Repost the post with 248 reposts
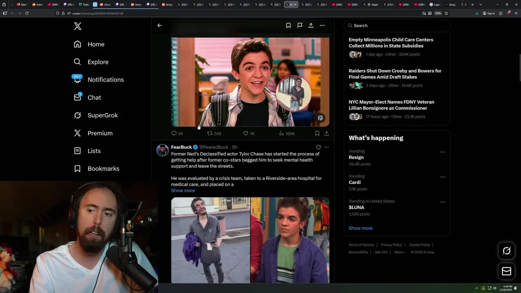The image size is (521, 293). point(214,133)
